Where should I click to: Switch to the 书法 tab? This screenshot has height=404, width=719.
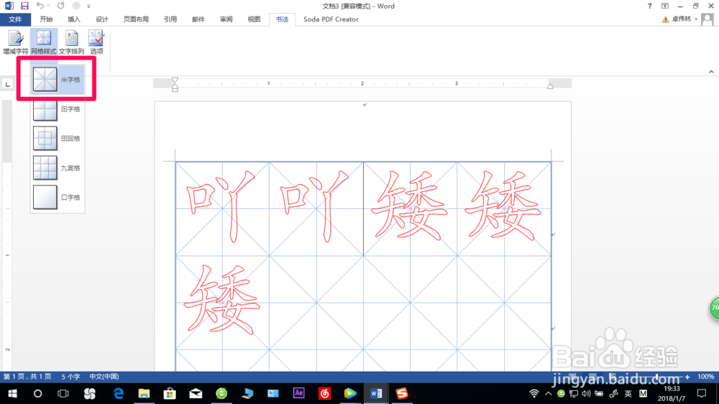pyautogui.click(x=282, y=19)
